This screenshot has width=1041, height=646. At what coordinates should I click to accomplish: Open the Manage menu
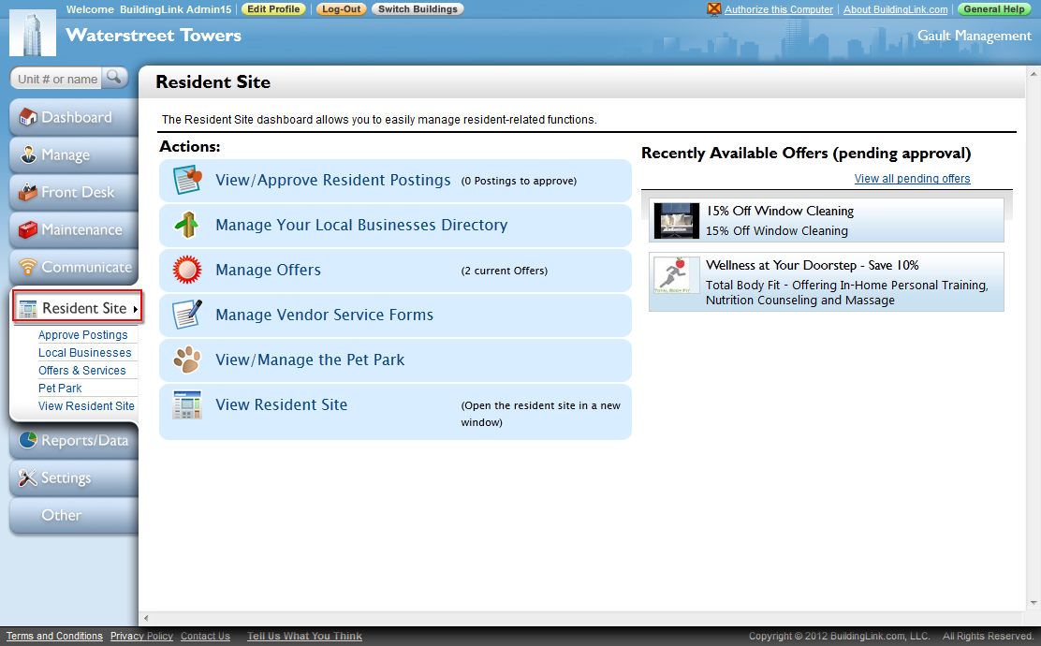coord(74,154)
